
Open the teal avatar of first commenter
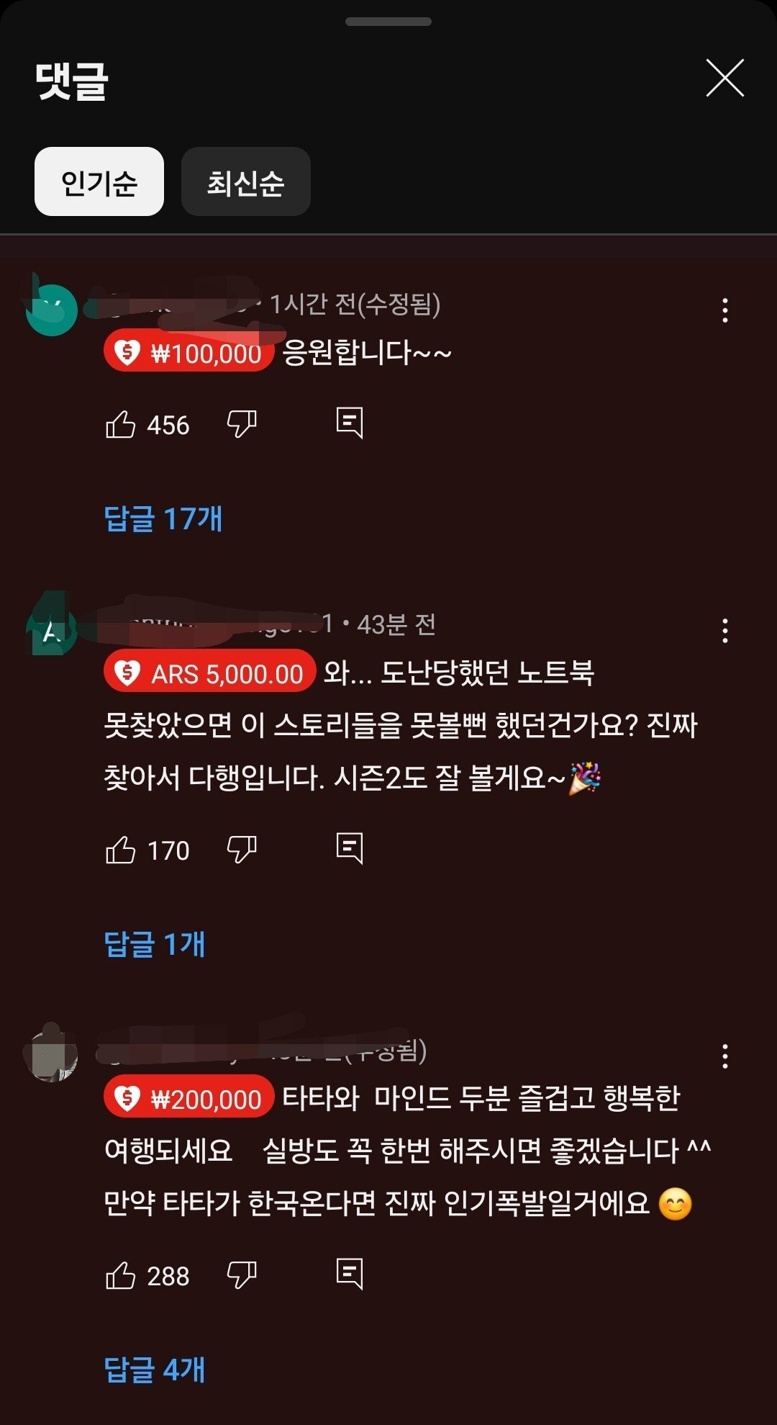51,310
